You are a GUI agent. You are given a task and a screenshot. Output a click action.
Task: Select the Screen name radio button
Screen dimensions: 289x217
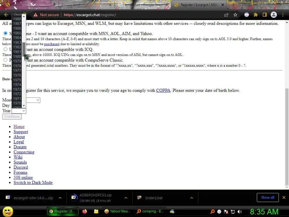point(6,33)
